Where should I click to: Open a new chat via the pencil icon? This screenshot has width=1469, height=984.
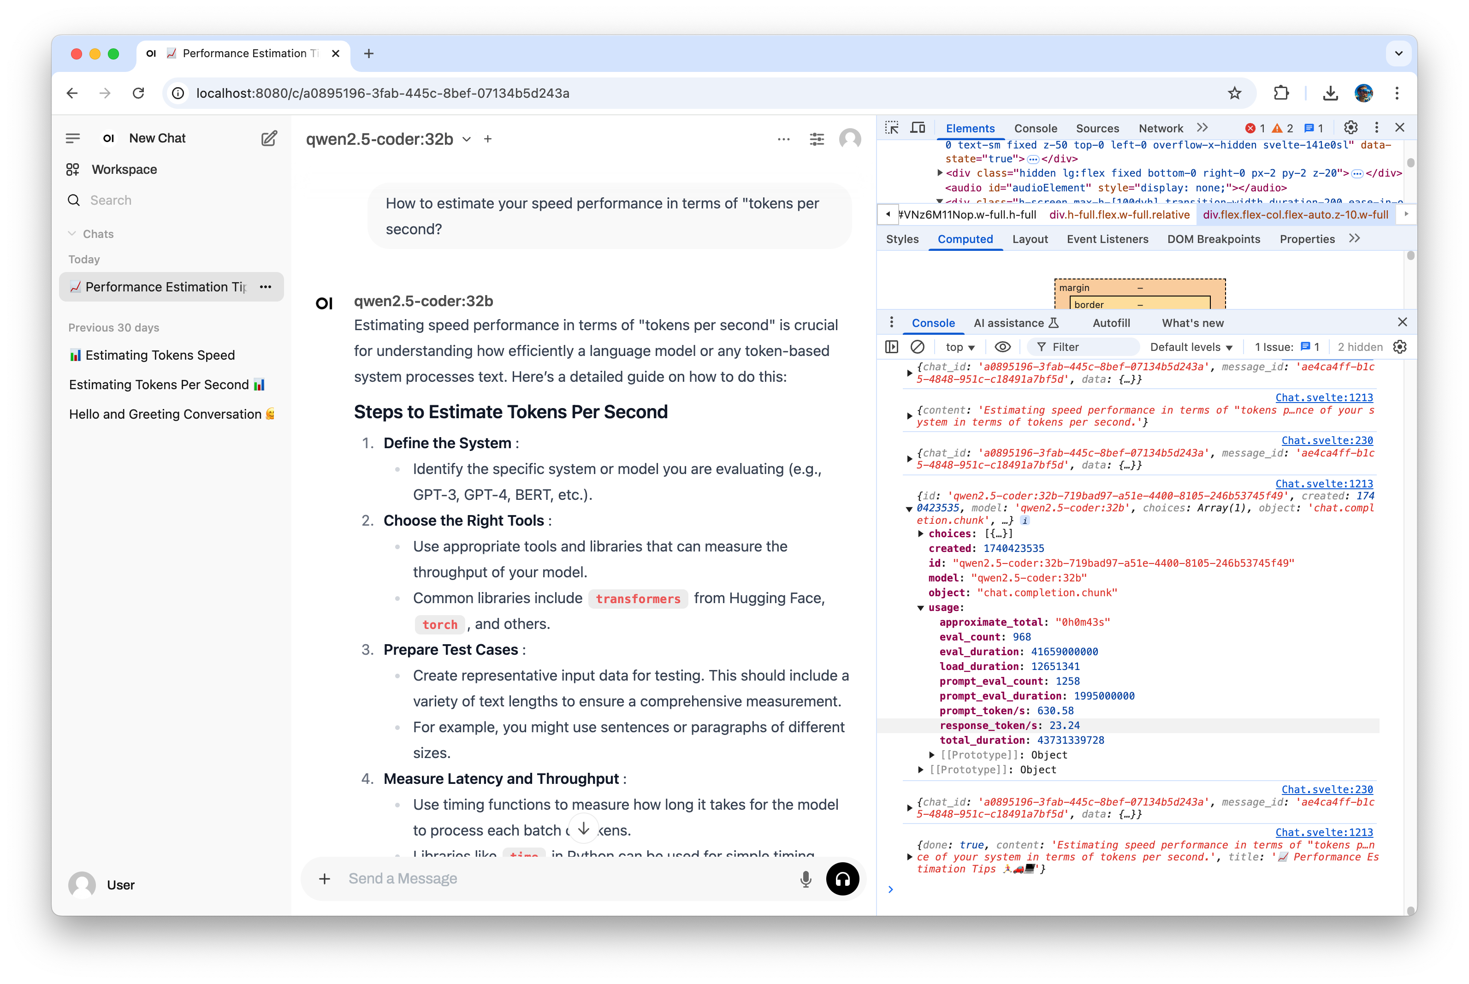(x=269, y=138)
